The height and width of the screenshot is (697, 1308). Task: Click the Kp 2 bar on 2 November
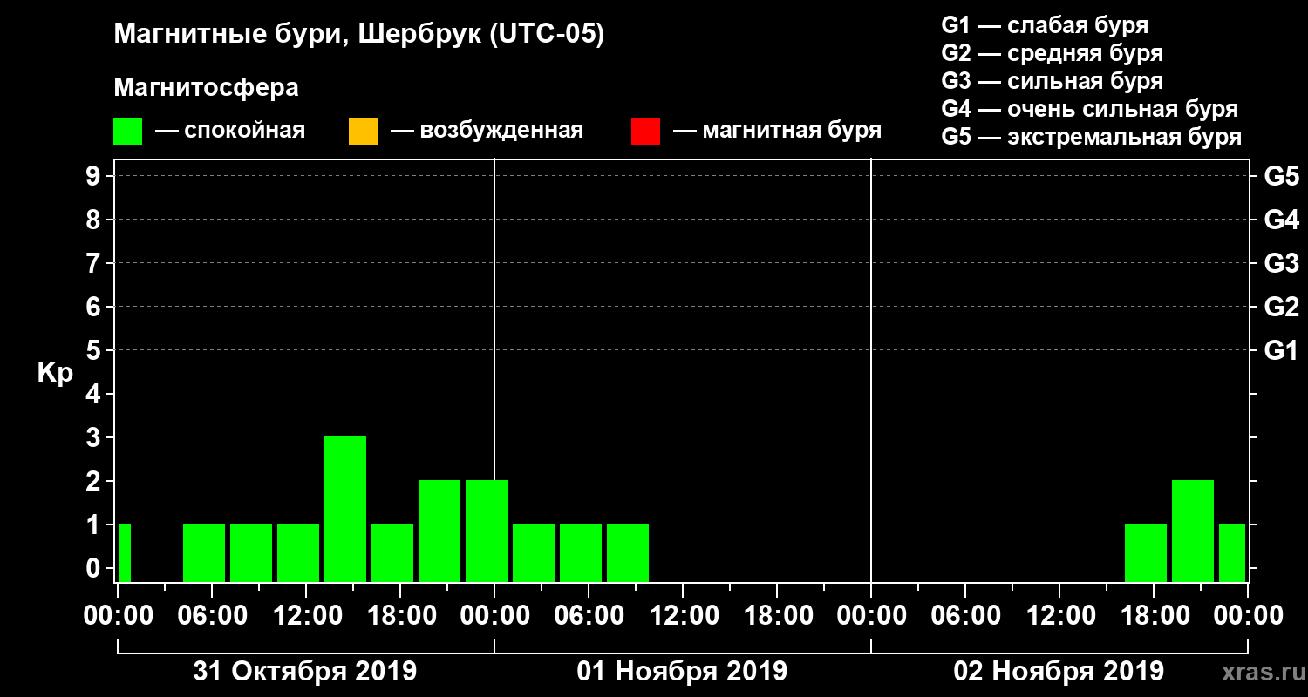[1193, 531]
